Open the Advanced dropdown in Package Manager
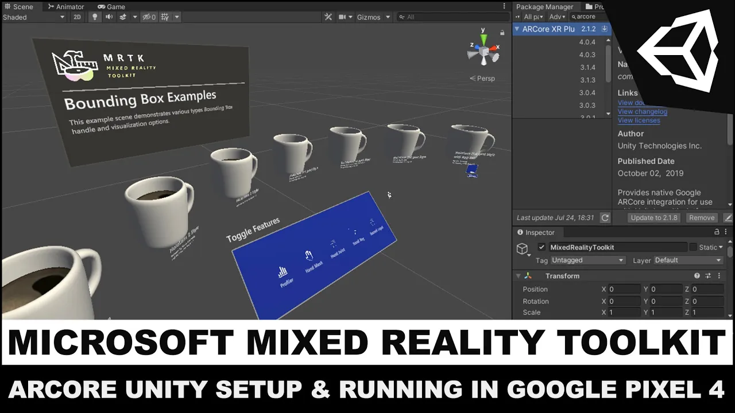Viewport: 735px width, 413px height. [558, 17]
